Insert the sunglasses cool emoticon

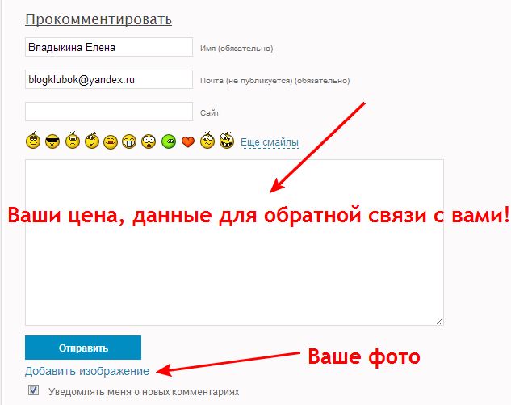[52, 141]
